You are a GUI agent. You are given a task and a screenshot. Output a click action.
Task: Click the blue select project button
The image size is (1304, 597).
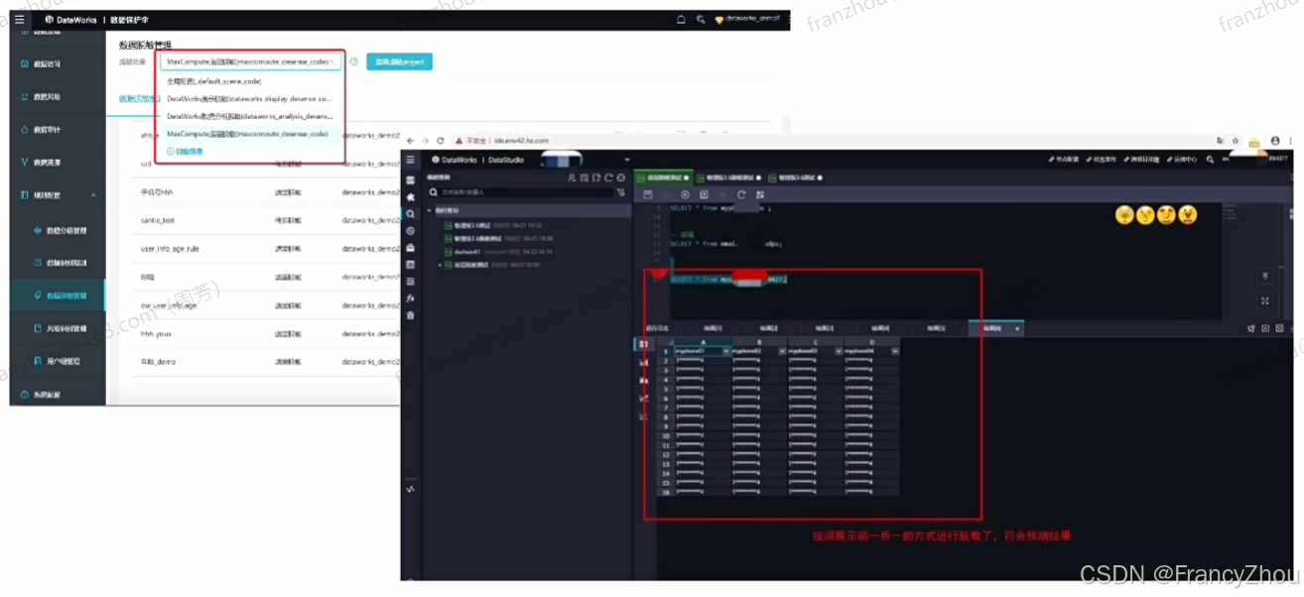399,61
